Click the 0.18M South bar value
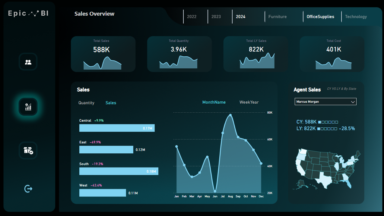 tap(151, 171)
